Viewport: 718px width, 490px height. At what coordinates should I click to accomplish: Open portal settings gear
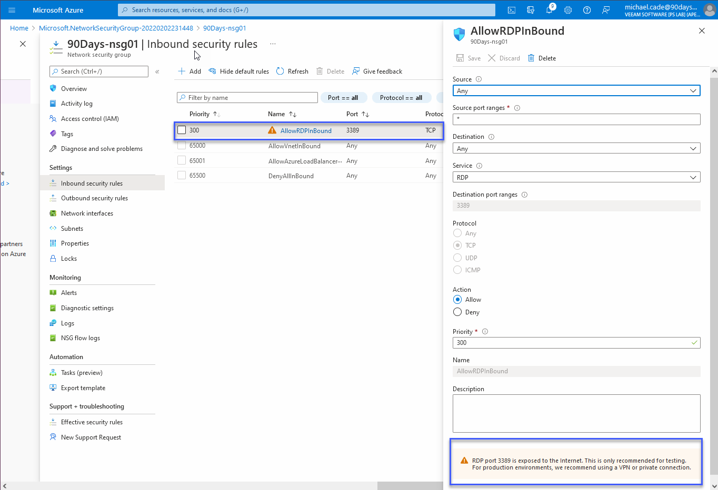(568, 10)
